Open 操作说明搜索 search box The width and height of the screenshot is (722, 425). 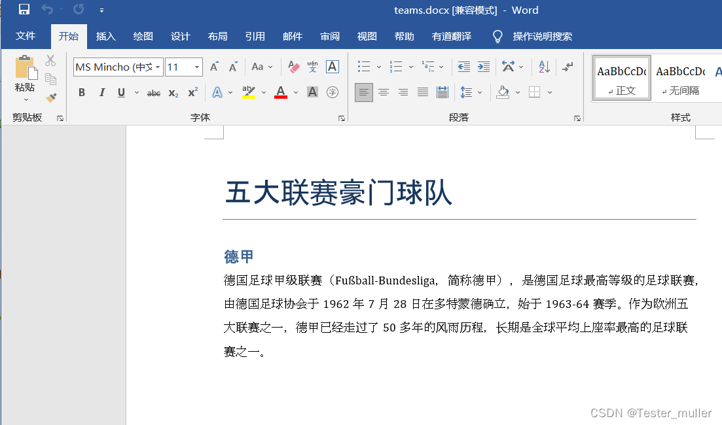(543, 37)
